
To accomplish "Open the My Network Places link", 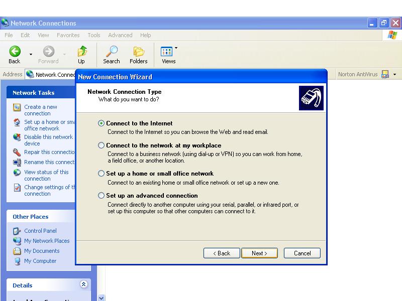I will click(47, 241).
